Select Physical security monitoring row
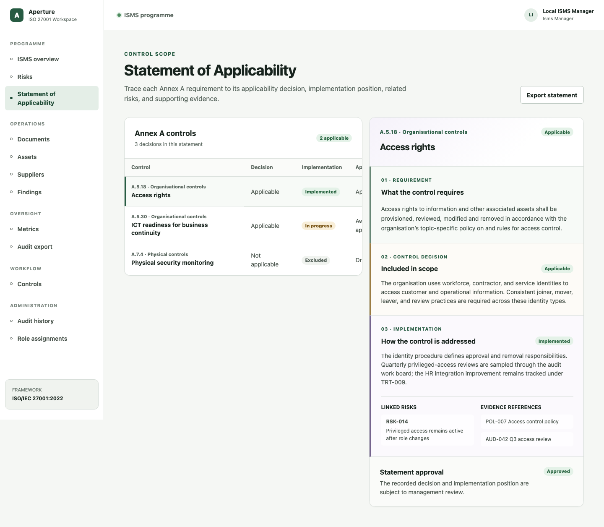The width and height of the screenshot is (604, 527). pos(243,260)
